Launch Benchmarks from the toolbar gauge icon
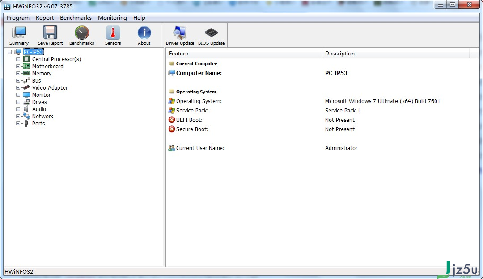 [x=82, y=33]
